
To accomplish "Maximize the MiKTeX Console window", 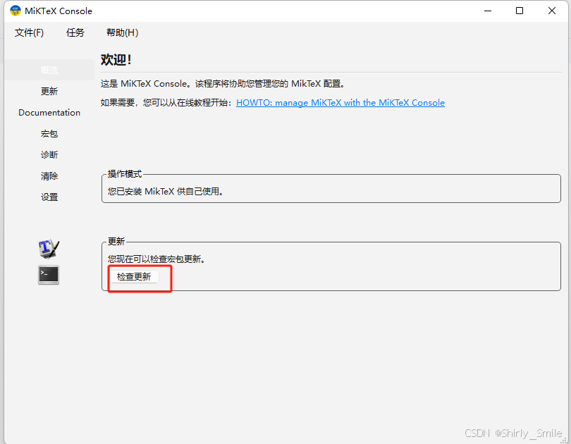I will [x=520, y=11].
